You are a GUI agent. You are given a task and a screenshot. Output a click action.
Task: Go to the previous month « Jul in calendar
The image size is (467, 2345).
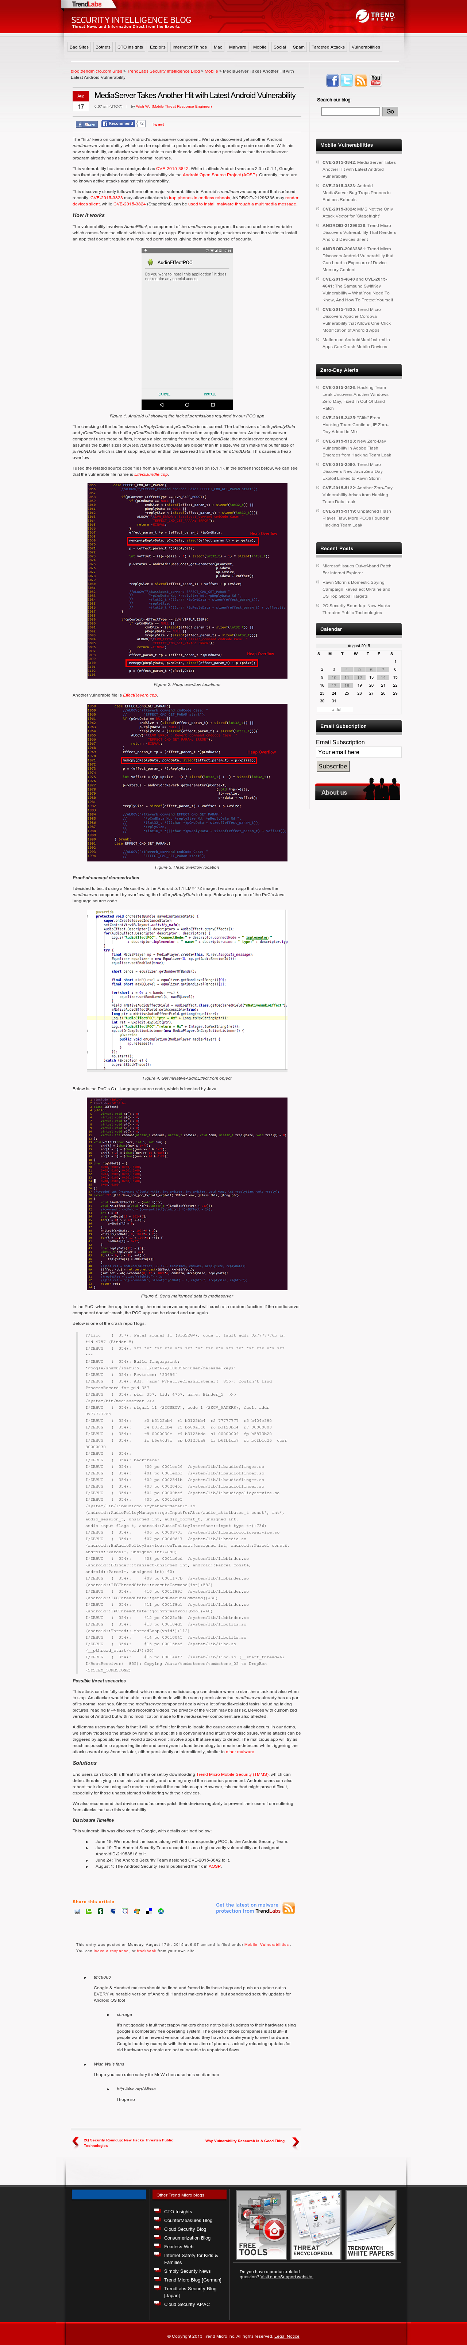click(x=337, y=709)
